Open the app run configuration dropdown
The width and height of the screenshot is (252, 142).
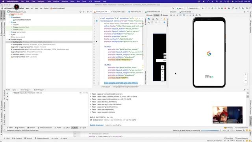point(180,8)
